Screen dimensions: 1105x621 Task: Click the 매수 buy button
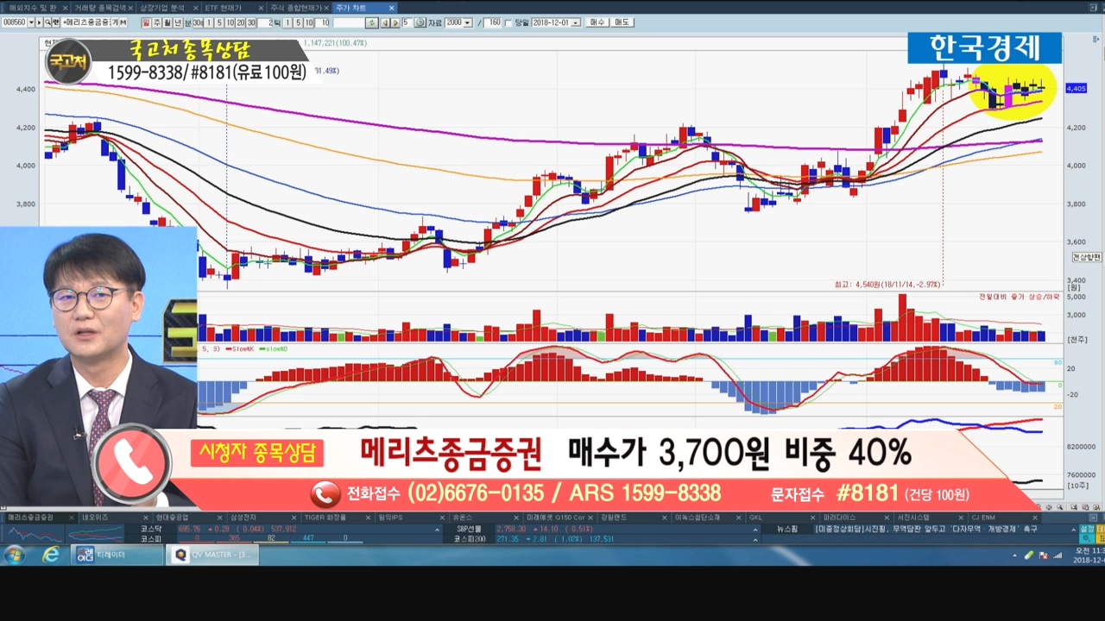point(597,22)
